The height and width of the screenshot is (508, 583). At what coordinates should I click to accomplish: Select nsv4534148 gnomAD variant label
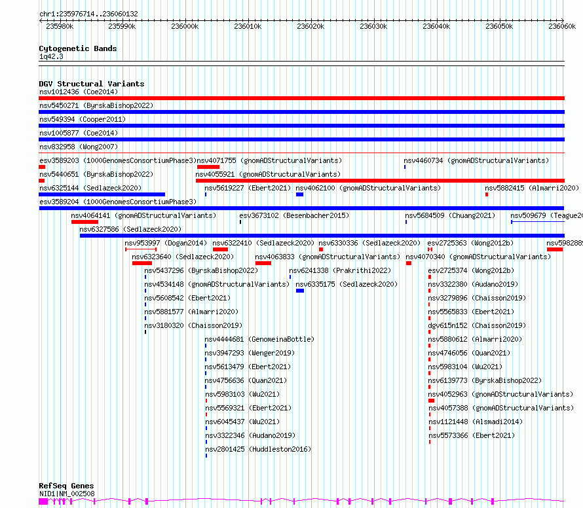coord(217,284)
